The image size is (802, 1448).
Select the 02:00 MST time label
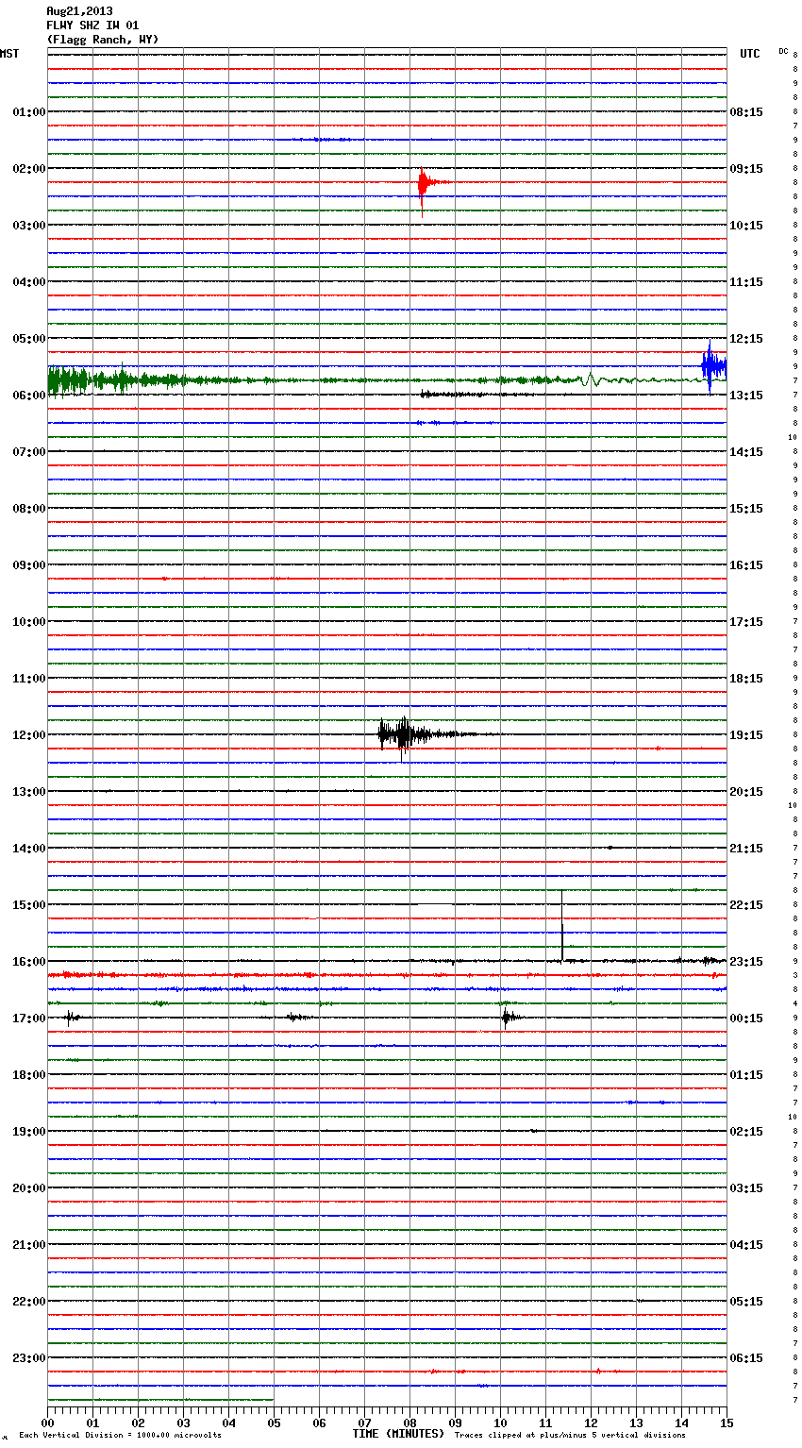click(29, 169)
